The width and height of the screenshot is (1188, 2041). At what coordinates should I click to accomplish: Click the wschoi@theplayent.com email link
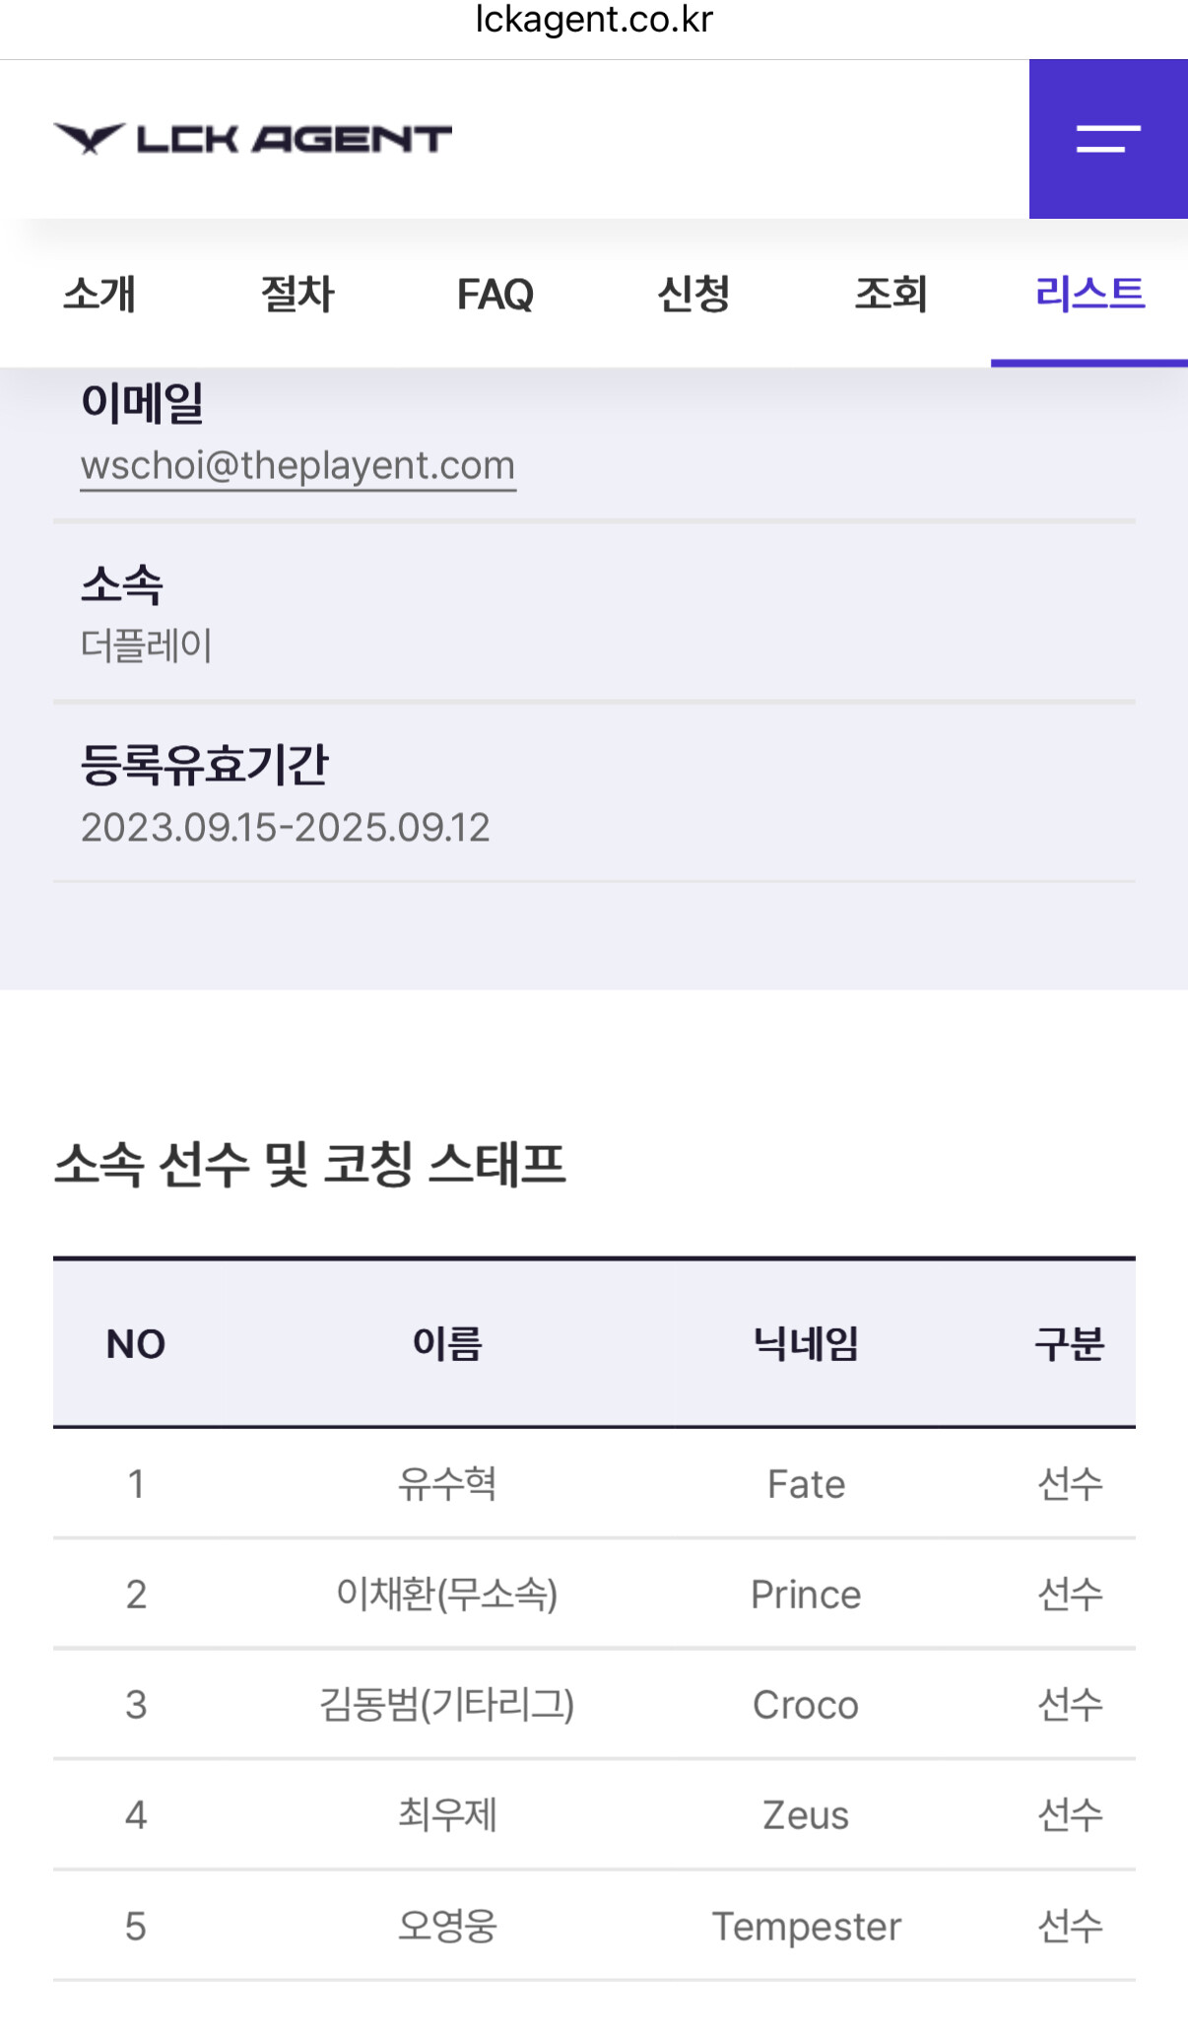click(x=297, y=465)
